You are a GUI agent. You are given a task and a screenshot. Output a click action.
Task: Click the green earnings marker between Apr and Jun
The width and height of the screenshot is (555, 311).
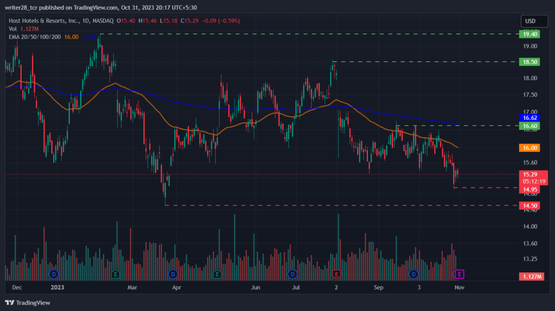tap(217, 274)
